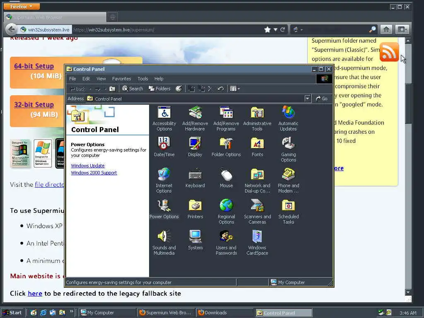This screenshot has height=318, width=424.
Task: Open the Help menu in Control Panel
Action: click(x=159, y=79)
